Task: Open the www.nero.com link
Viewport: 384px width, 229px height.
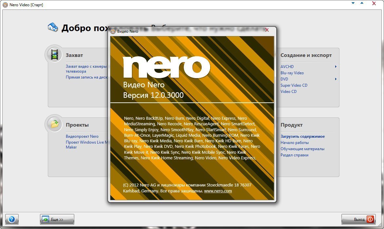Action: tap(218, 191)
